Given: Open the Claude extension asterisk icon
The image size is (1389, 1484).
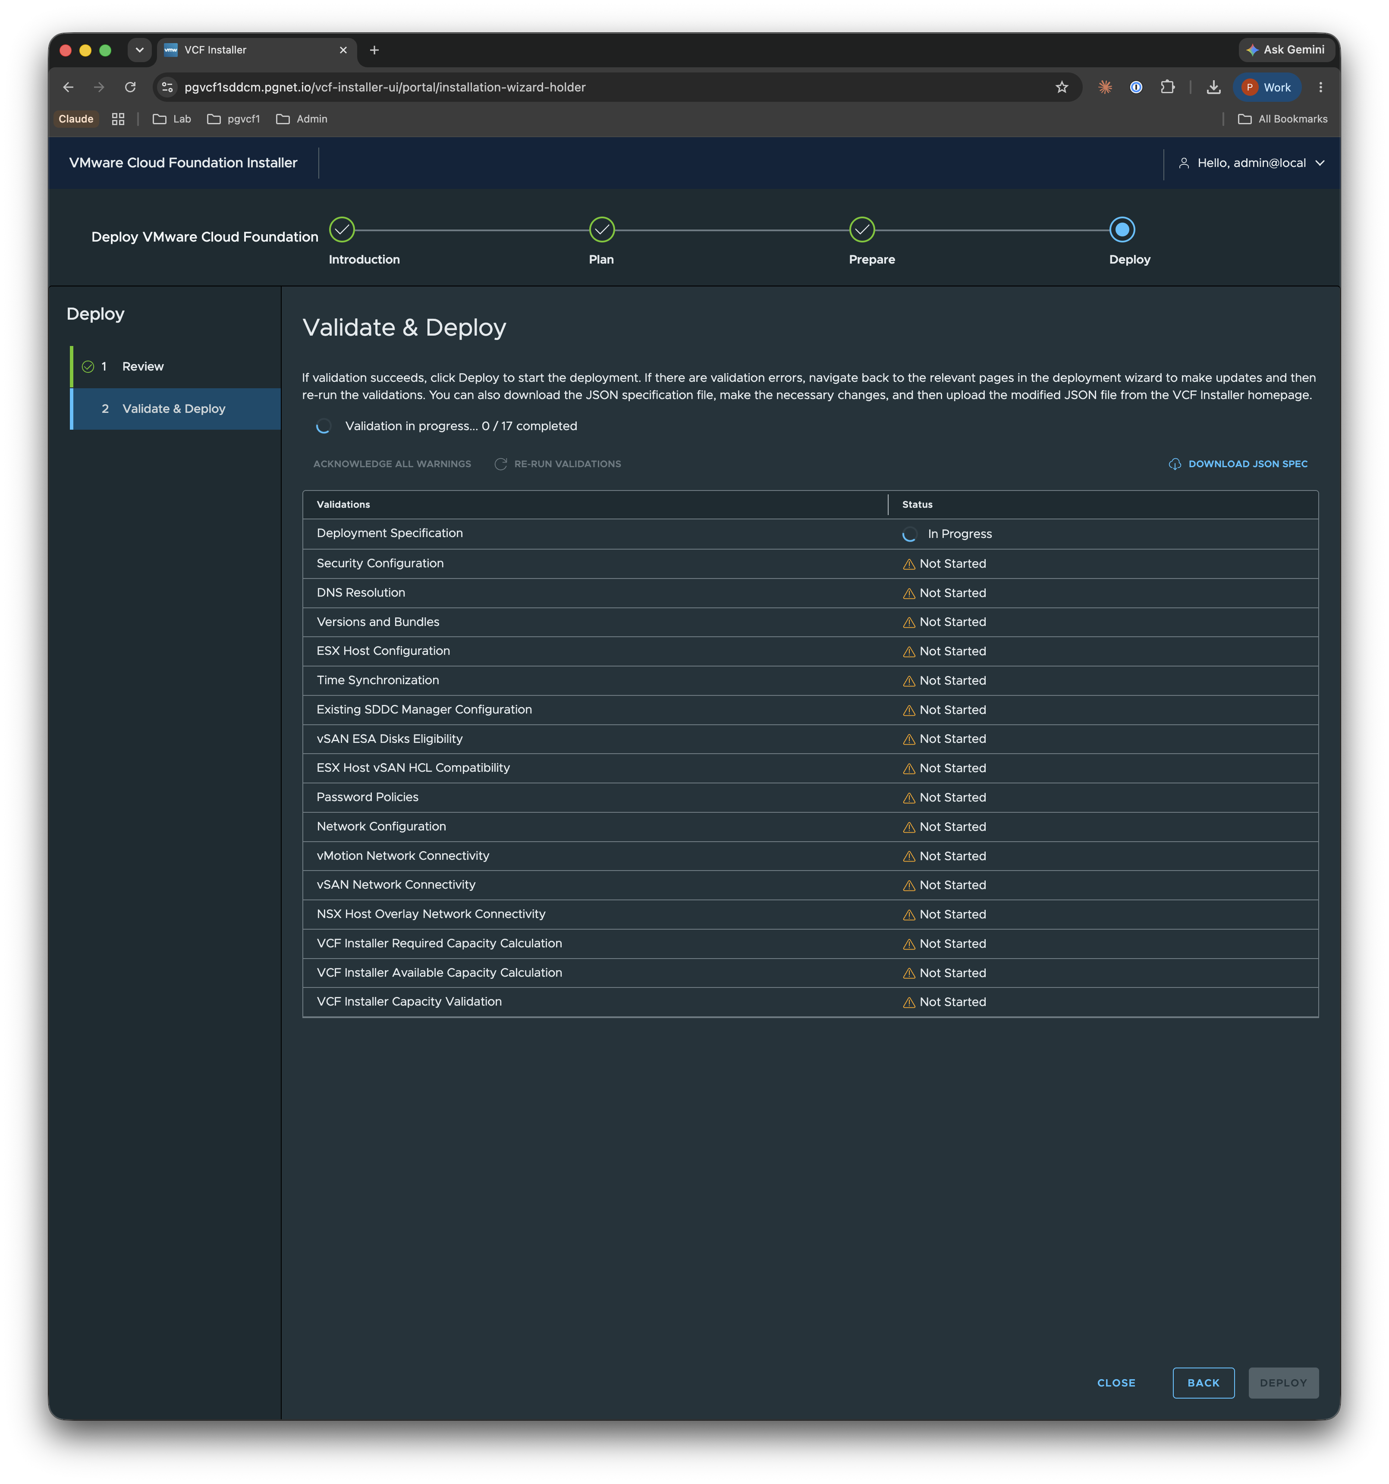Looking at the screenshot, I should [x=1105, y=87].
